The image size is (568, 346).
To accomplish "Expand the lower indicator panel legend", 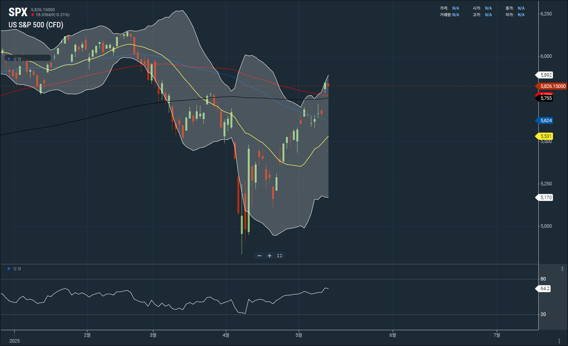I will click(x=9, y=269).
